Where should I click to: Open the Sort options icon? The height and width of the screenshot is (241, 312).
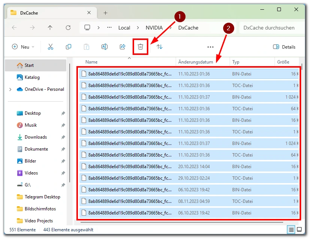click(160, 47)
